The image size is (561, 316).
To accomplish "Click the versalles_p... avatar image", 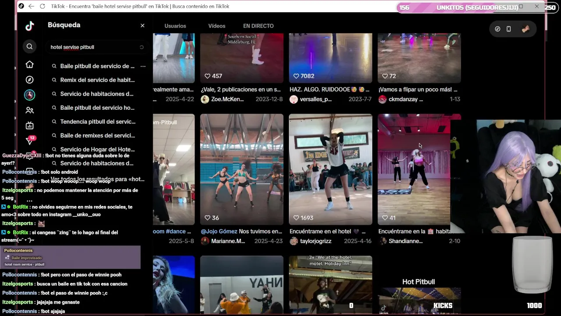I will pyautogui.click(x=294, y=99).
